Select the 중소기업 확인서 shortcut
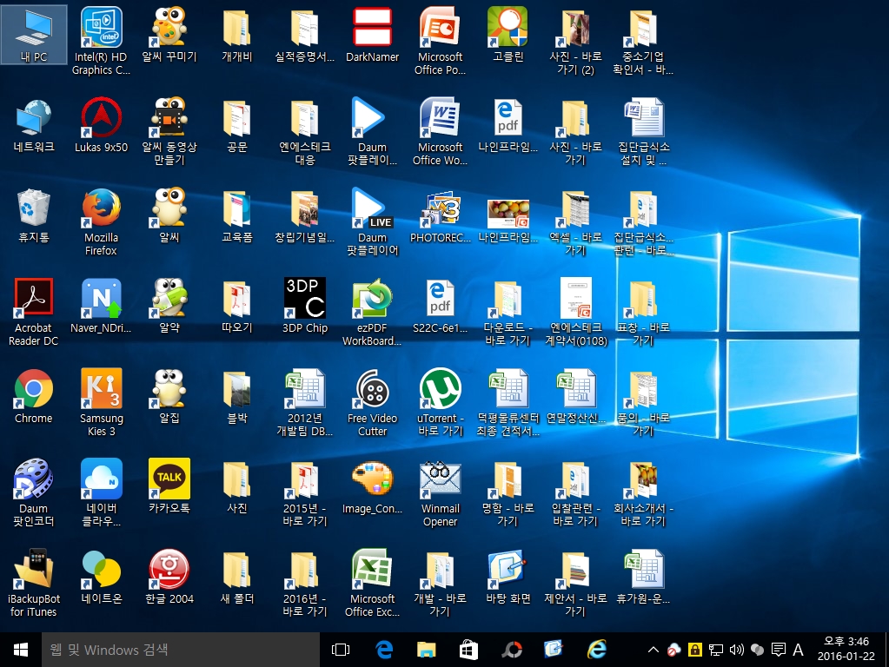 click(643, 41)
